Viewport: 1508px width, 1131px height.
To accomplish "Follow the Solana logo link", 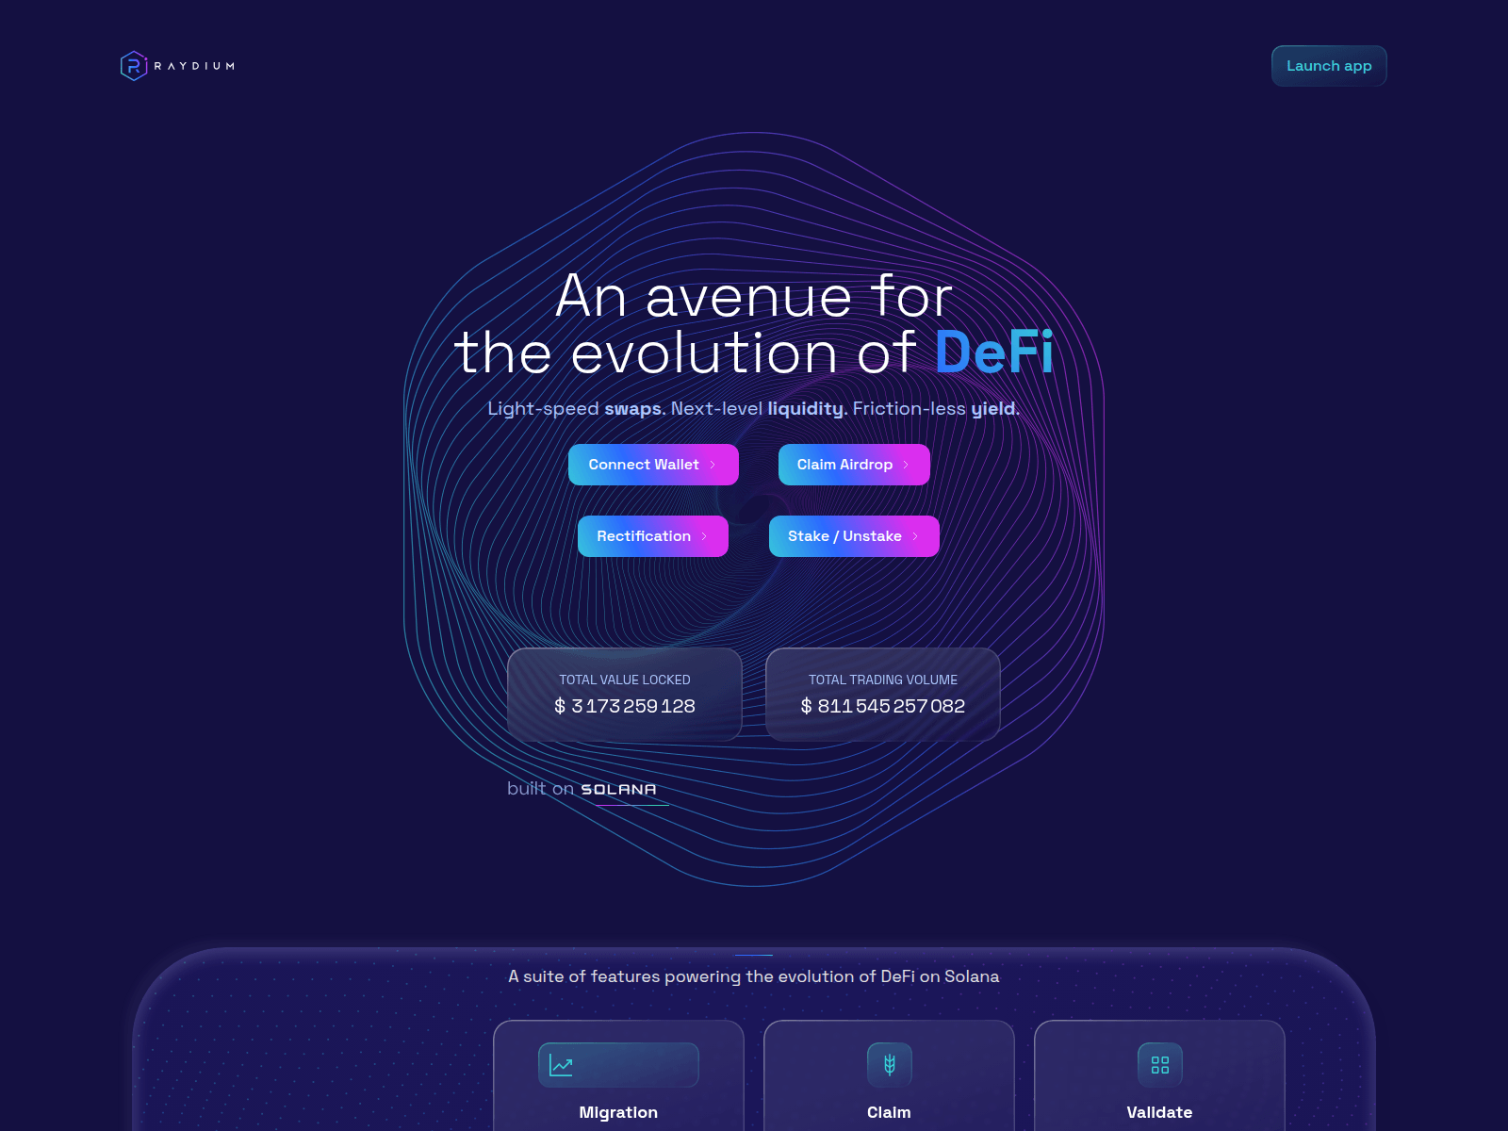I will pyautogui.click(x=618, y=790).
